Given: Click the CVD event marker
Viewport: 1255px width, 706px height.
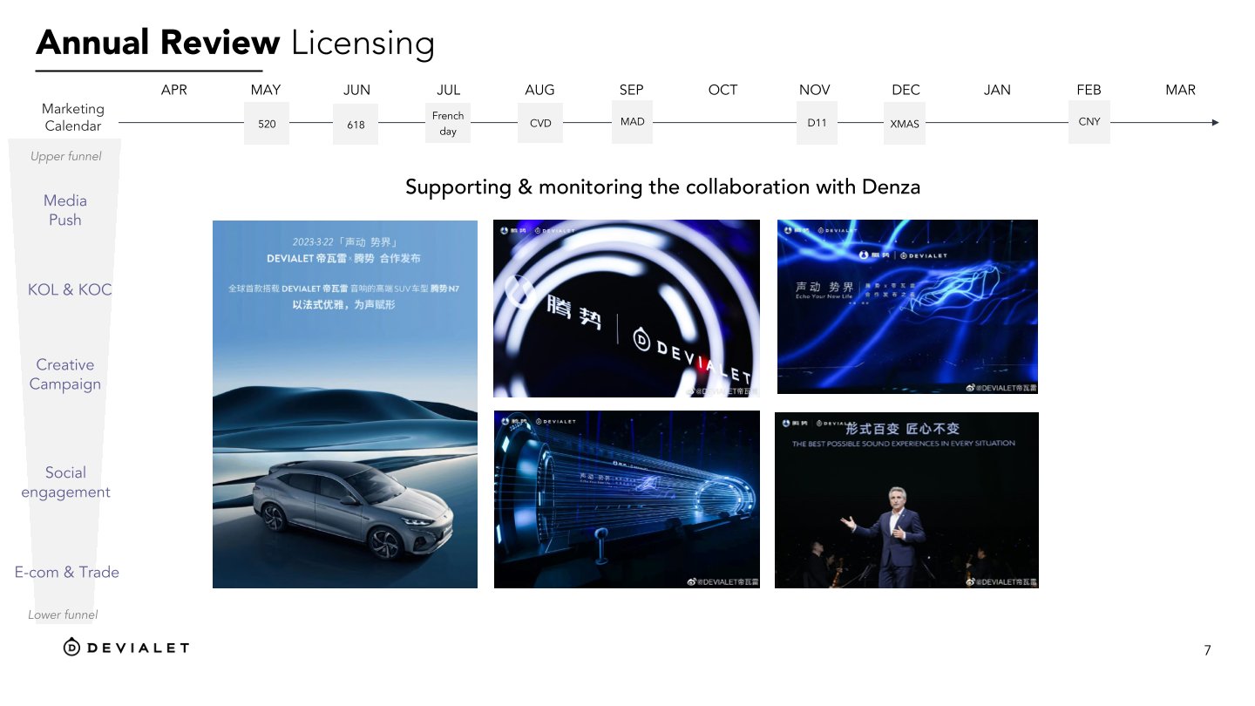Looking at the screenshot, I should 540,123.
